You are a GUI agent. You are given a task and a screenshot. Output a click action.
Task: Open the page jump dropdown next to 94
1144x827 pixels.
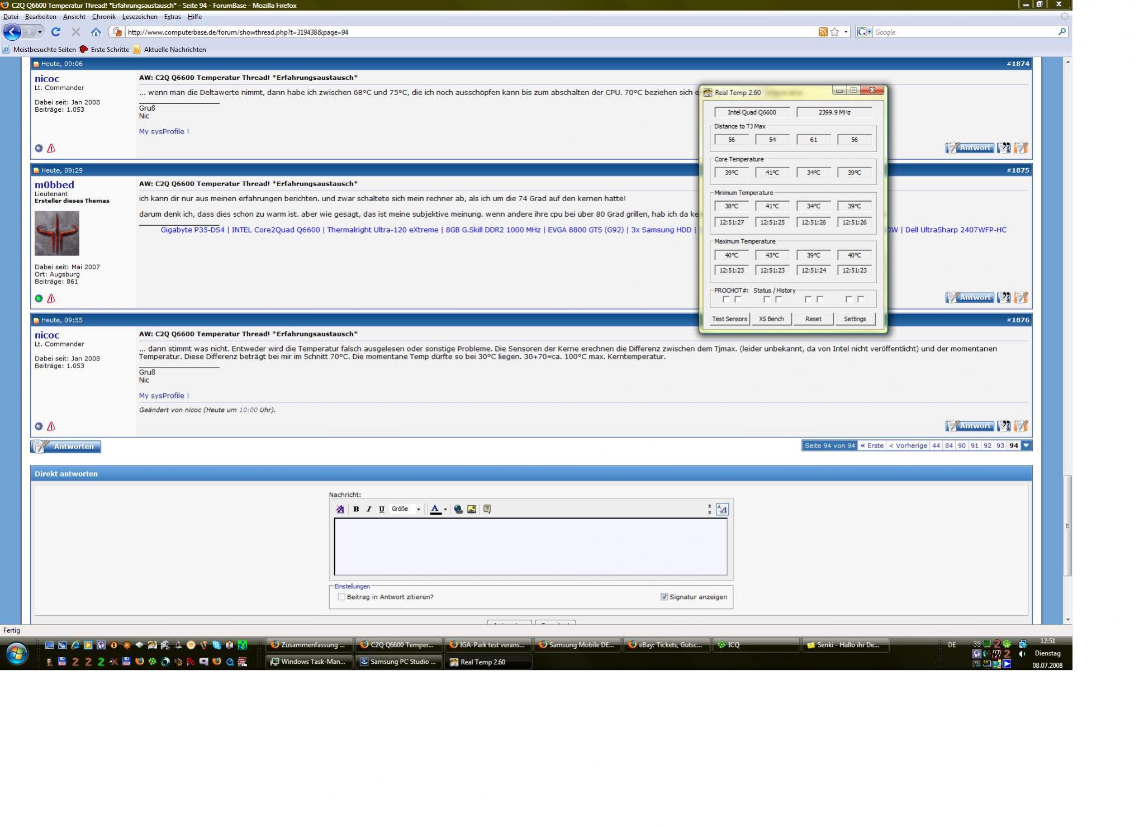tap(1026, 445)
